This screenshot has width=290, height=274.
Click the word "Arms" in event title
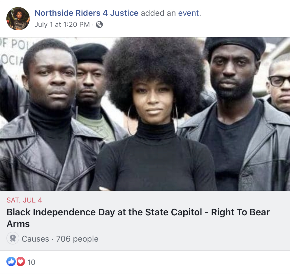point(18,224)
